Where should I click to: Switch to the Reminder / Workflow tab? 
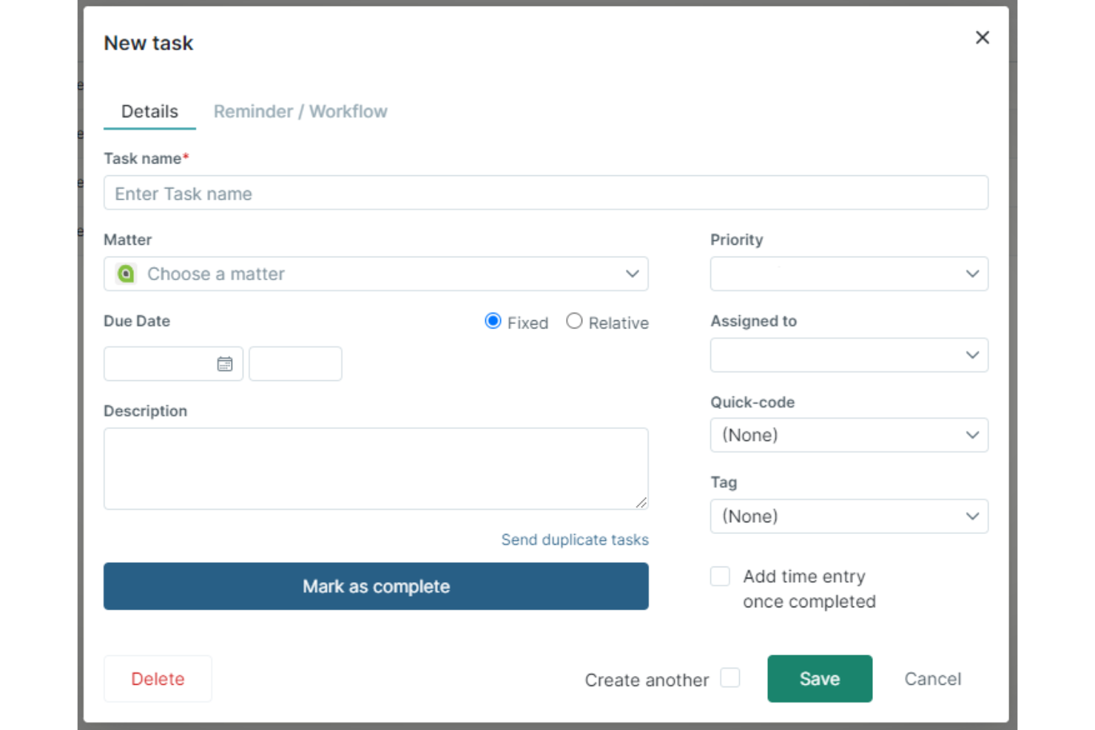[300, 111]
